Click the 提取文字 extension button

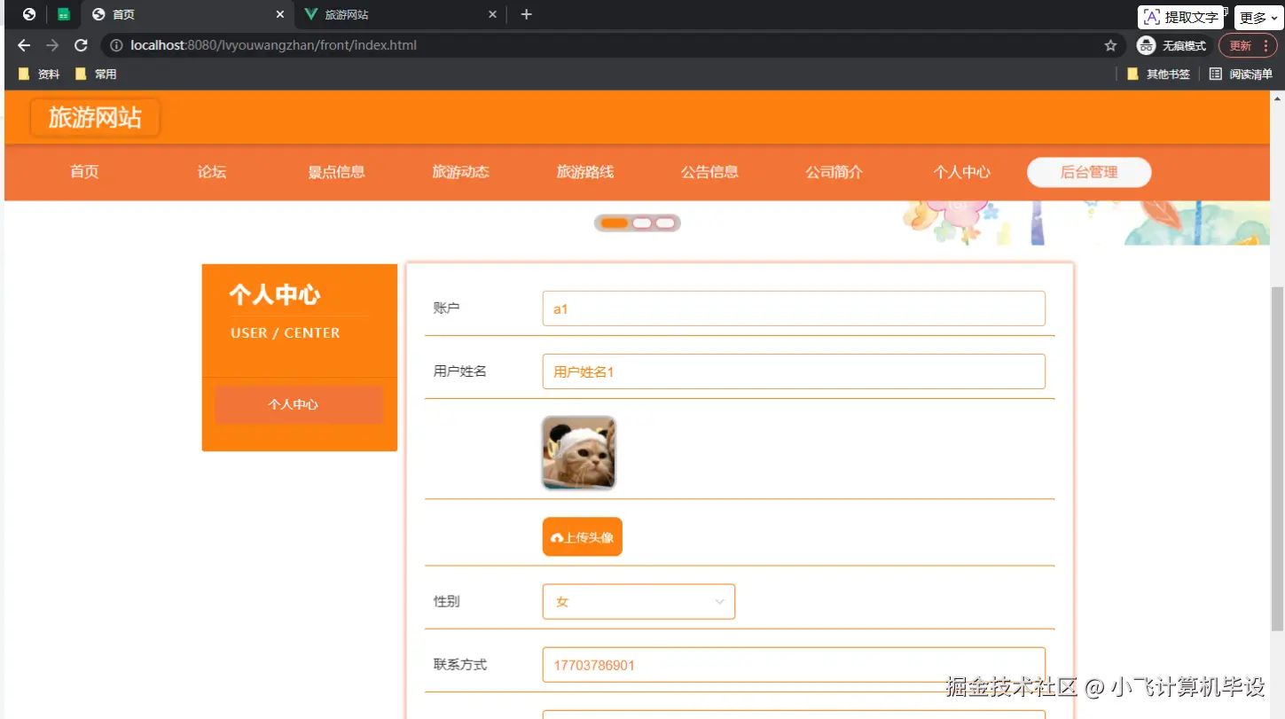[1180, 17]
